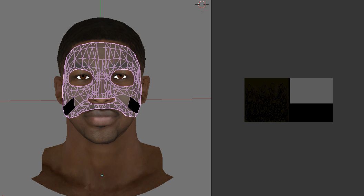The image size is (364, 196).
Task: Click the 3D cursor crosshair in the viewport
Action: 202,4
